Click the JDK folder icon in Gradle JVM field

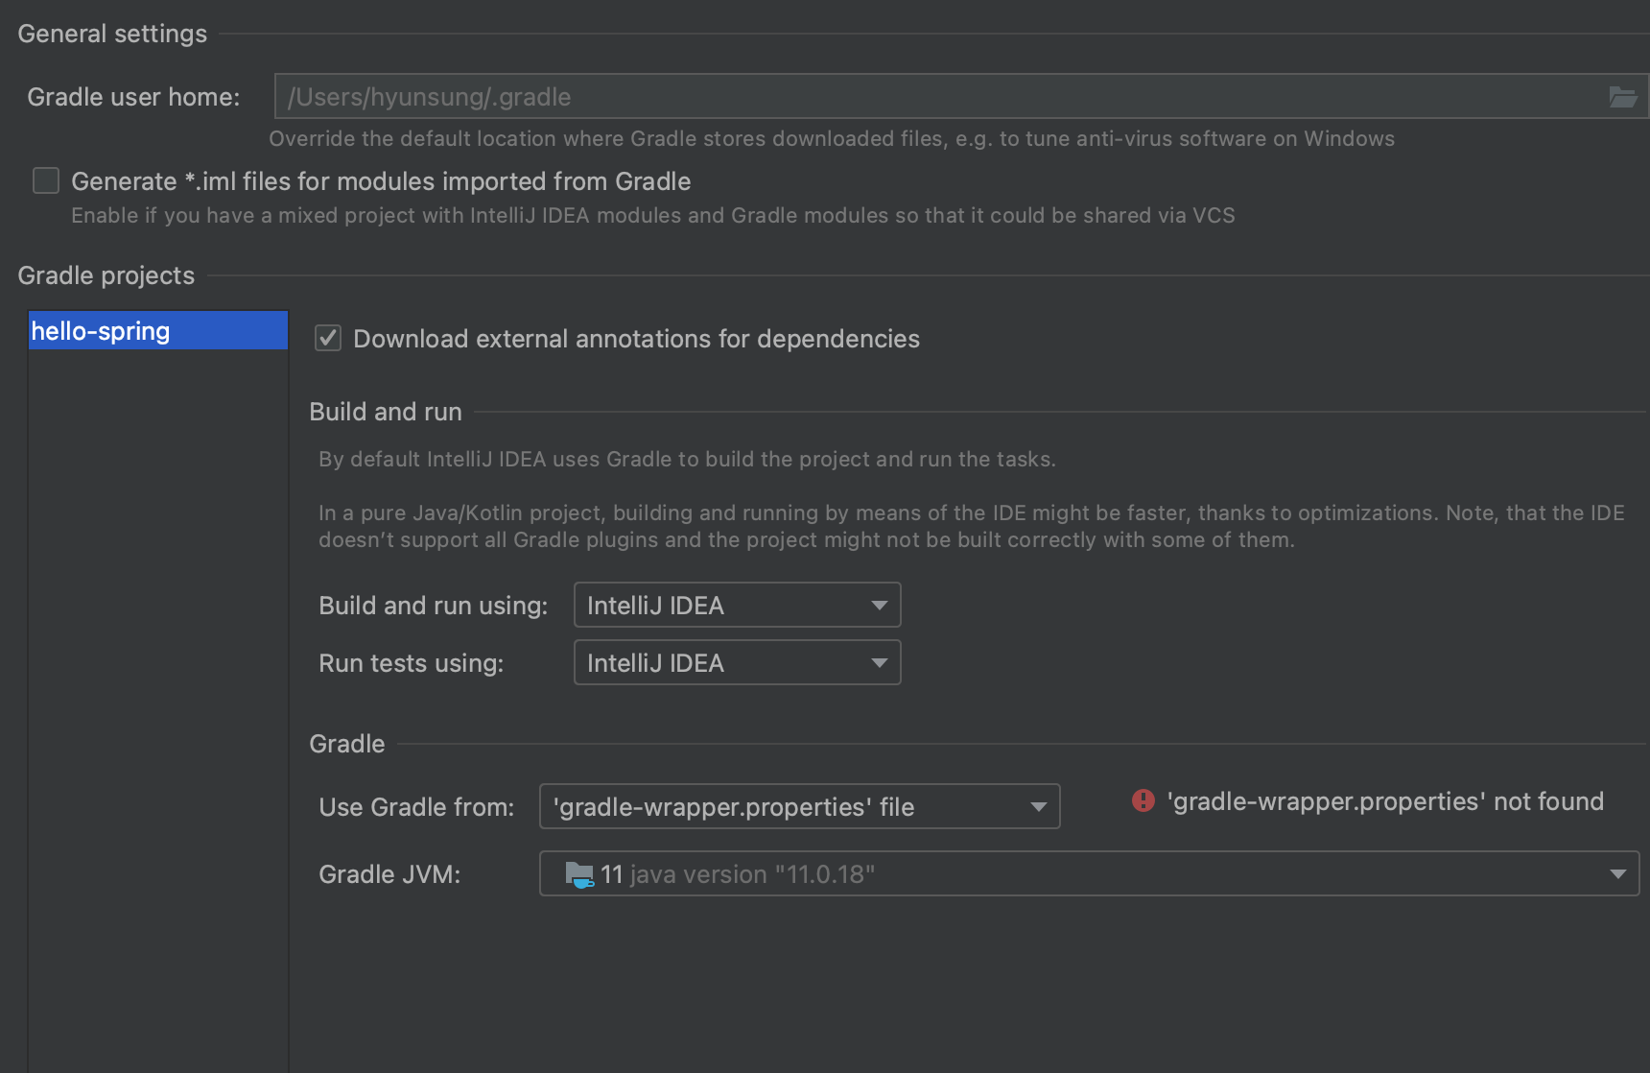[579, 874]
